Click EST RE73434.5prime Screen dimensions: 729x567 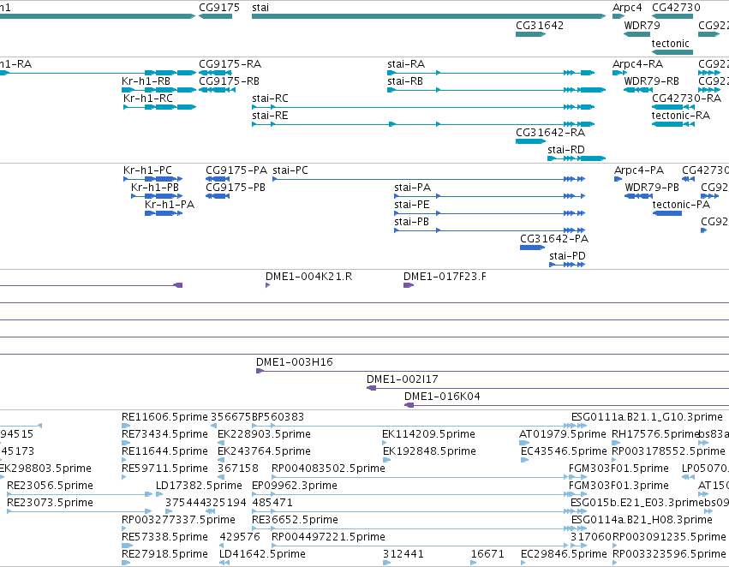coord(126,444)
